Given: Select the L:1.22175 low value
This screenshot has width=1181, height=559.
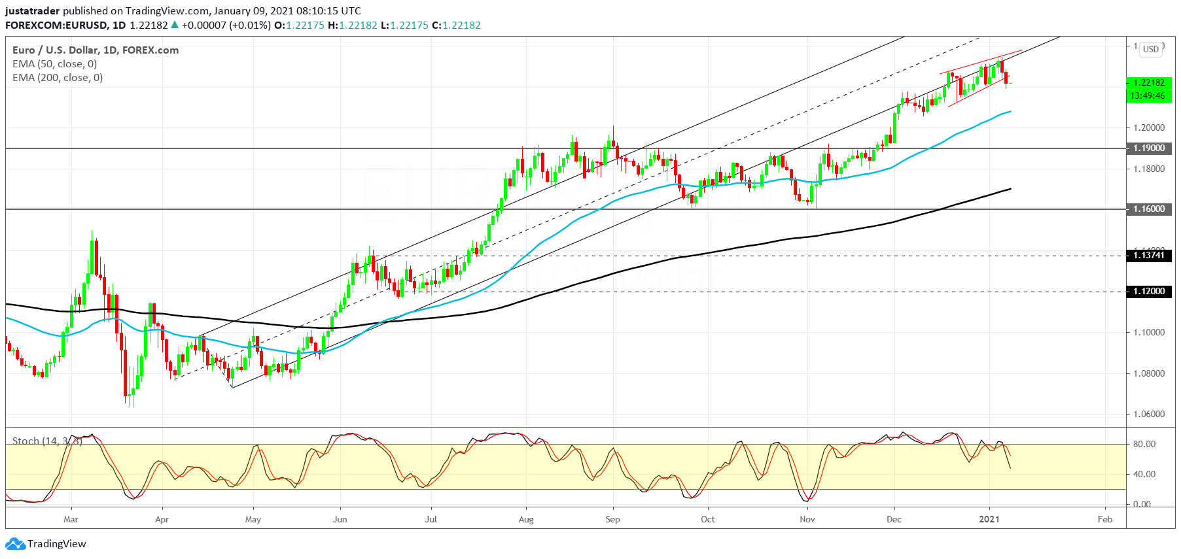Looking at the screenshot, I should click(x=404, y=25).
